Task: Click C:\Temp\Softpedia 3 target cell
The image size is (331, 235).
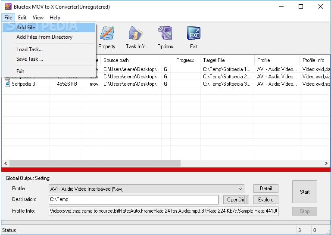Action: pyautogui.click(x=227, y=84)
